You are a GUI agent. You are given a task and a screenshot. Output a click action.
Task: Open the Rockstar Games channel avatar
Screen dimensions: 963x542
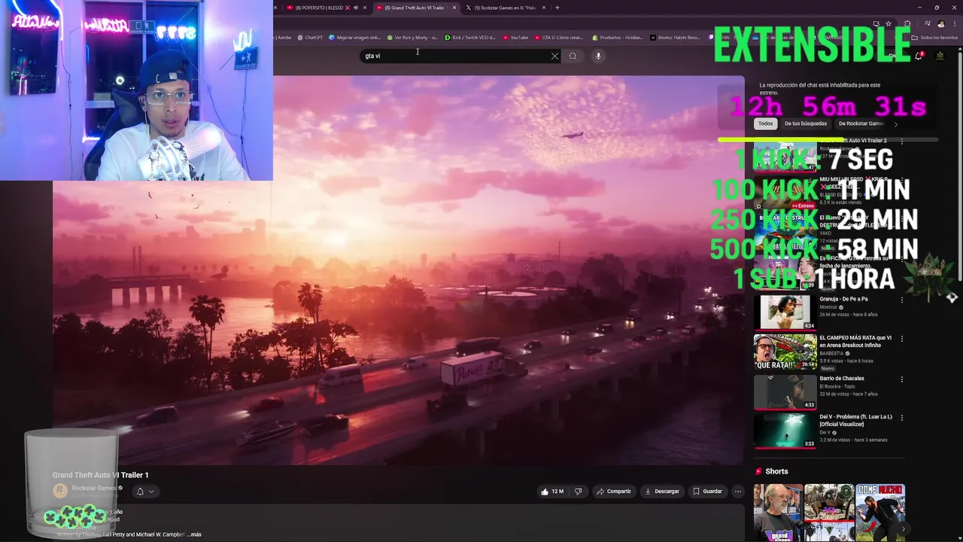click(60, 491)
